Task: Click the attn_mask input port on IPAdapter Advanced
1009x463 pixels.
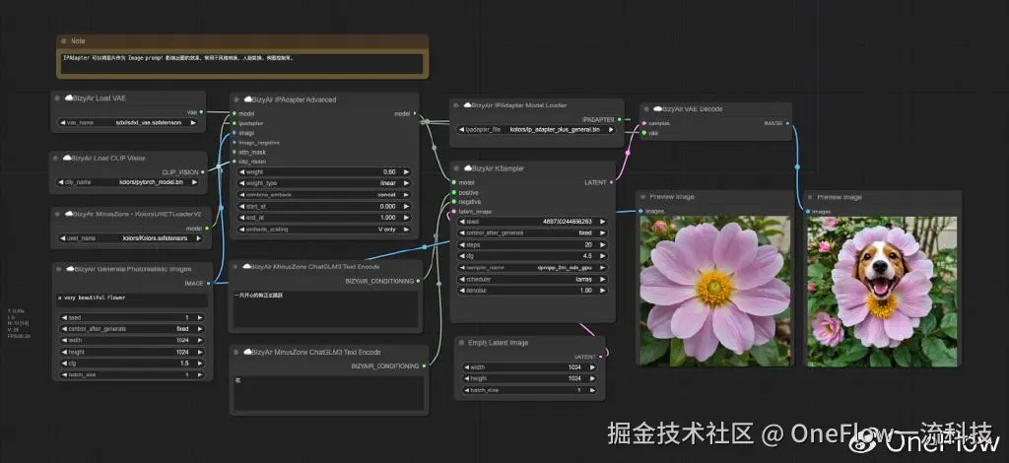Action: coord(235,152)
